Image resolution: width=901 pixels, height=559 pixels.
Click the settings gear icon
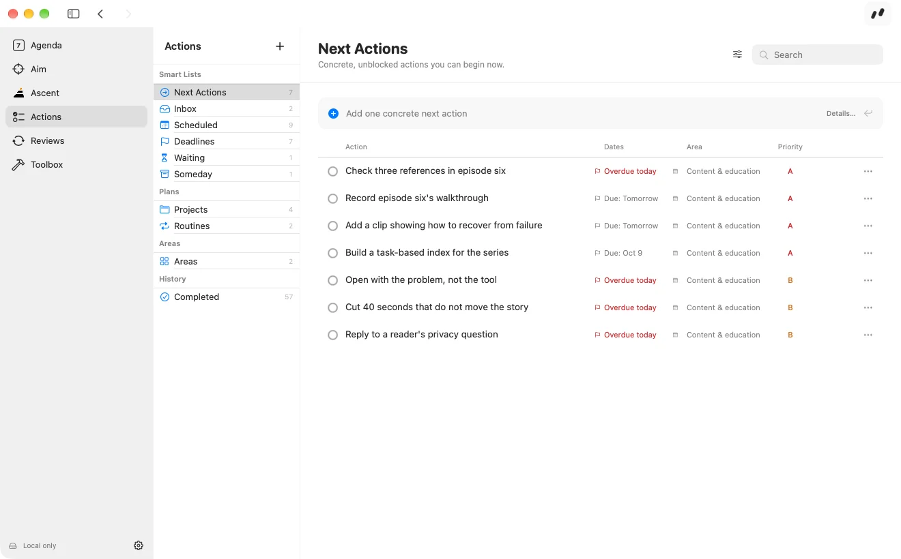(139, 545)
